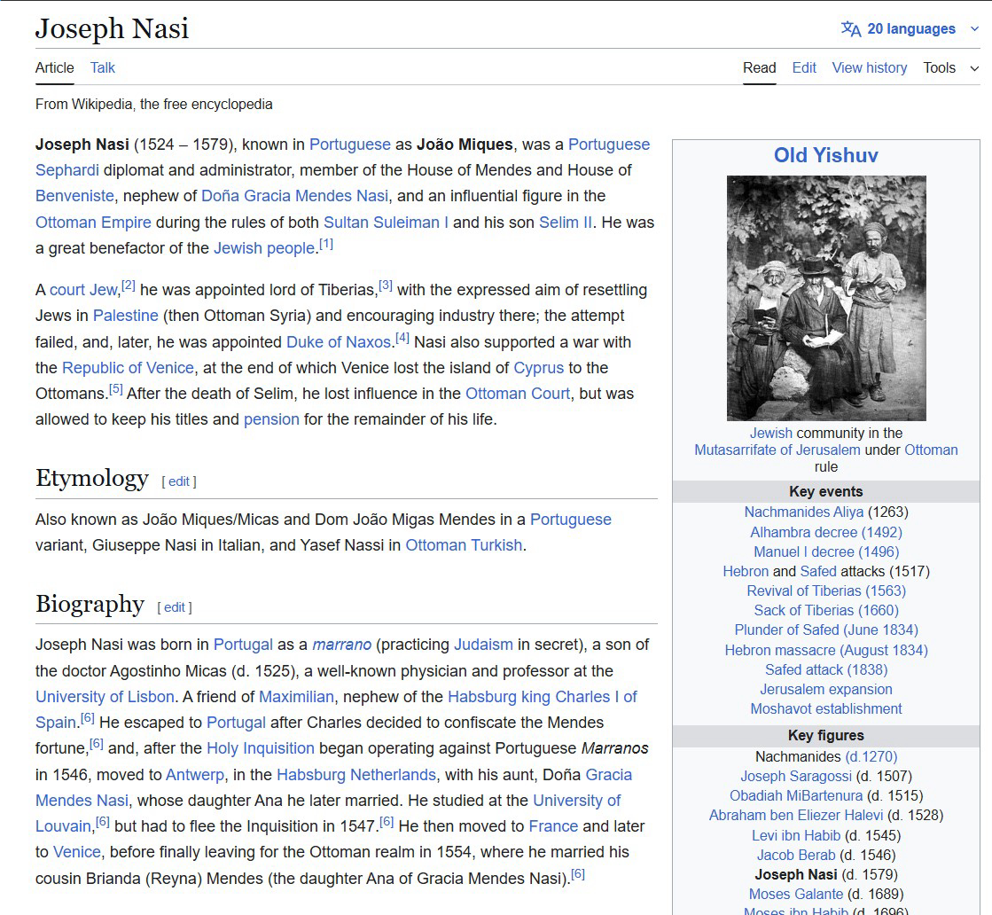992x915 pixels.
Task: Open the Nachmanides (d.1270) date link
Action: pos(871,757)
